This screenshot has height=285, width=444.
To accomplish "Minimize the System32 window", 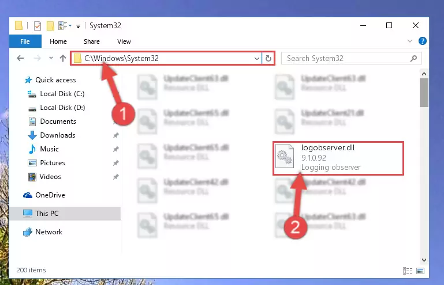I will tap(363, 25).
